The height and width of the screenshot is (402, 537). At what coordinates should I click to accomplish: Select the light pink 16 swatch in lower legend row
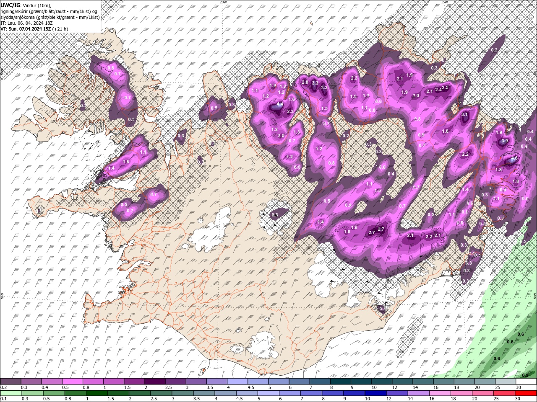pyautogui.click(x=440, y=393)
